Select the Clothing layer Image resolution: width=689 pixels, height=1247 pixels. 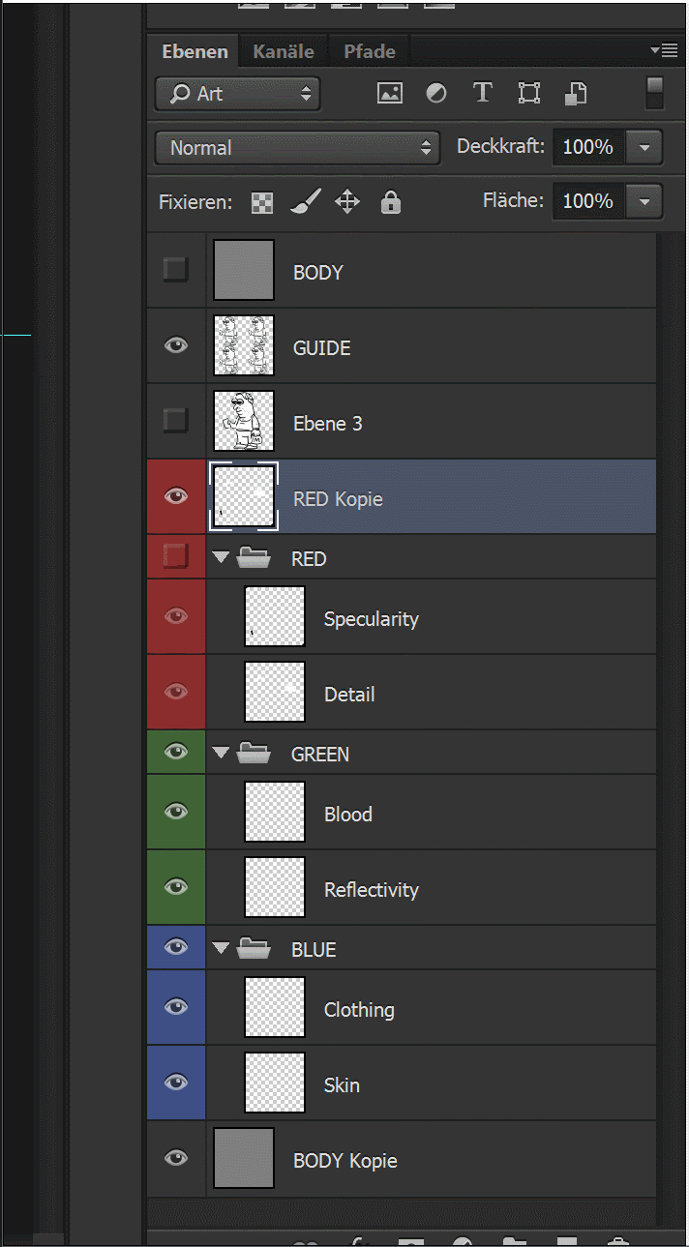tap(359, 1009)
